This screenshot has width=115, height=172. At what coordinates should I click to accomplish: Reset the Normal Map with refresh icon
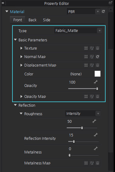pyautogui.click(x=97, y=57)
